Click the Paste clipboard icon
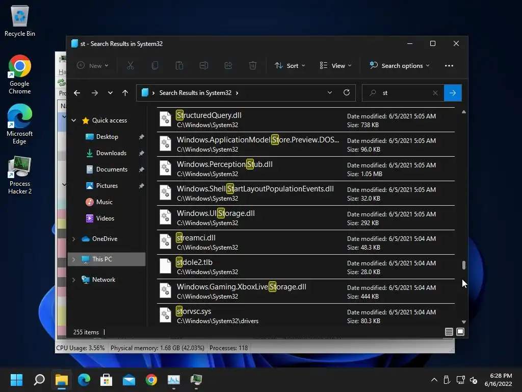Image resolution: width=522 pixels, height=392 pixels. [x=179, y=66]
